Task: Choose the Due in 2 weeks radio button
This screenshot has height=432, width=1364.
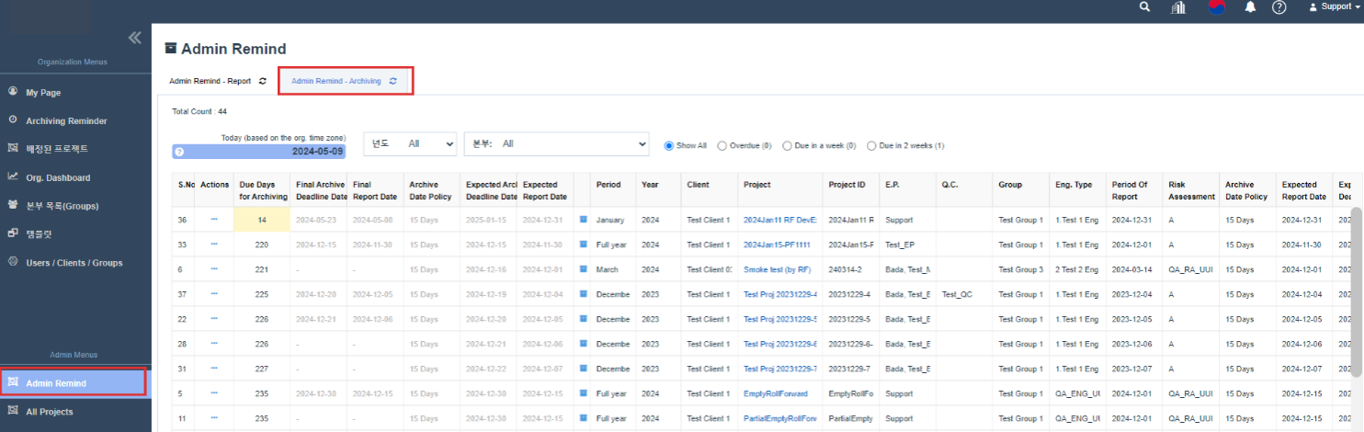Action: click(x=871, y=145)
